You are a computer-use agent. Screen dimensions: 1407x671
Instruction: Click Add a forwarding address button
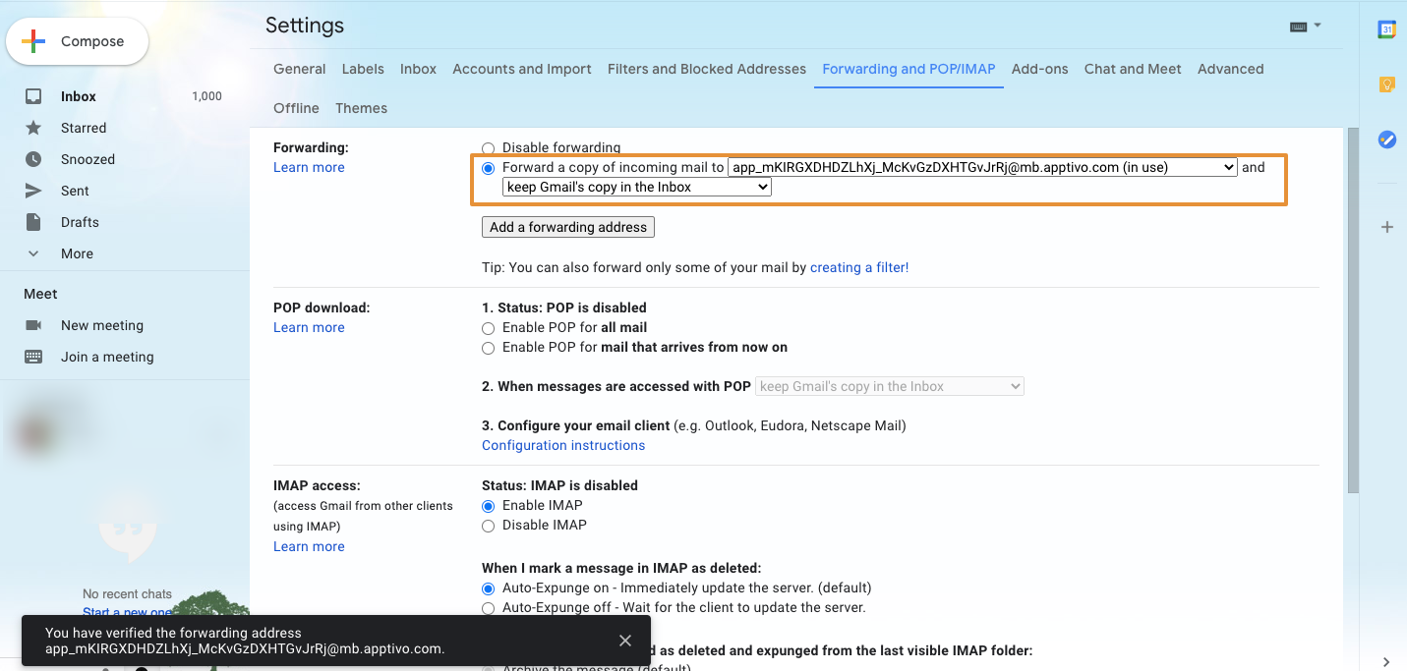(x=567, y=227)
